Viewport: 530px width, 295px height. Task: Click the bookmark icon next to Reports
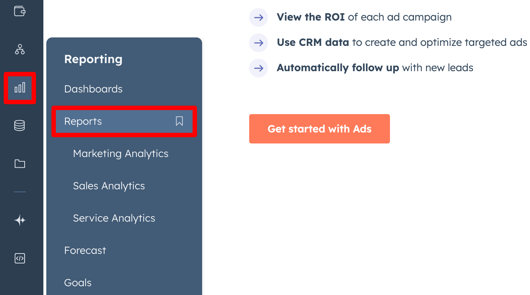click(x=179, y=121)
